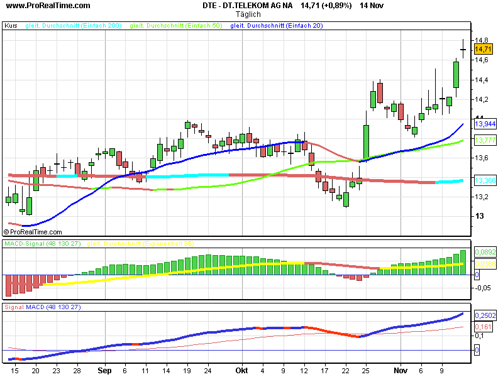Click the 22 date axis label
Screen dimensions: 503x377
(345, 371)
